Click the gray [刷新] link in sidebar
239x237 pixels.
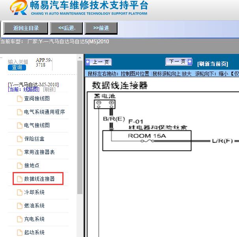point(49,89)
